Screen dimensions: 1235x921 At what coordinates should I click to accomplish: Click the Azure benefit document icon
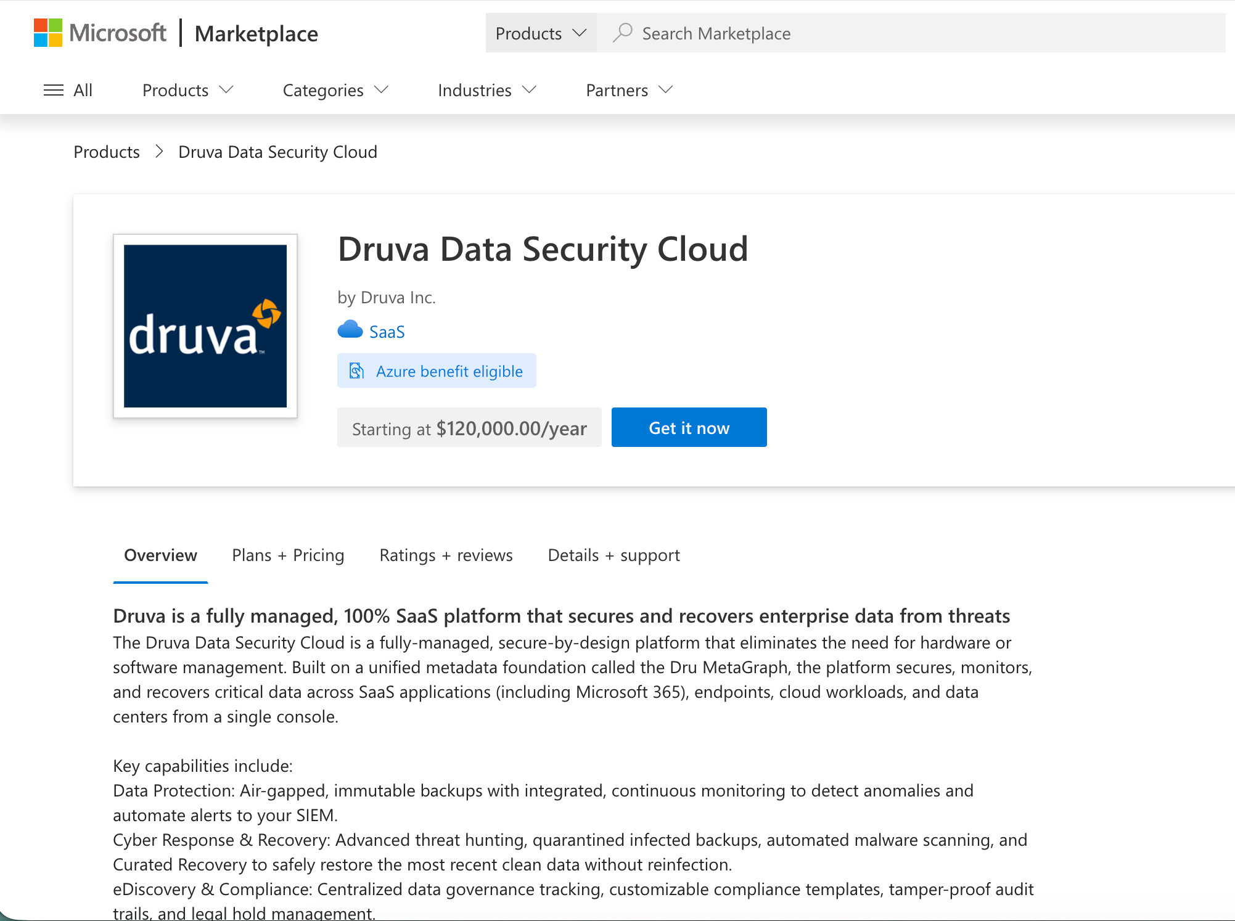point(356,370)
